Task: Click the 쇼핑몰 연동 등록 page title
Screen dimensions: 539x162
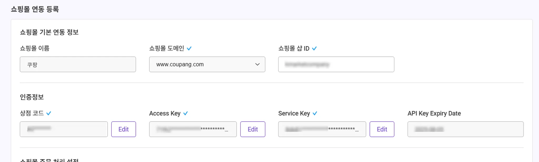Action: pos(35,9)
